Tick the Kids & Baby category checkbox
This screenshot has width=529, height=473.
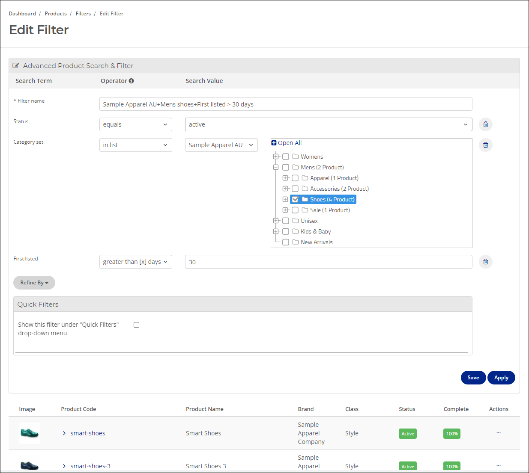click(x=286, y=231)
